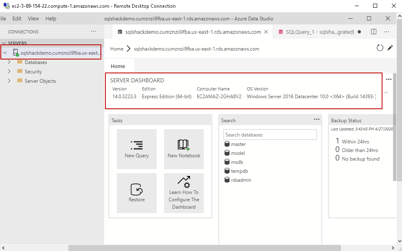Image resolution: width=402 pixels, height=251 pixels.
Task: Open the Help menu
Action: (x=51, y=19)
